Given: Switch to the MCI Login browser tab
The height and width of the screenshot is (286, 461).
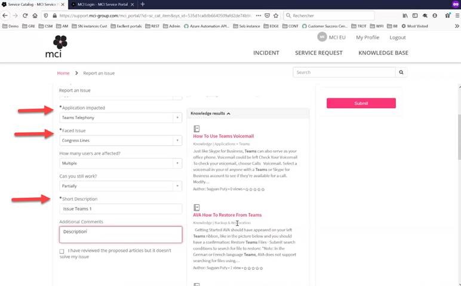Looking at the screenshot, I should [x=102, y=4].
